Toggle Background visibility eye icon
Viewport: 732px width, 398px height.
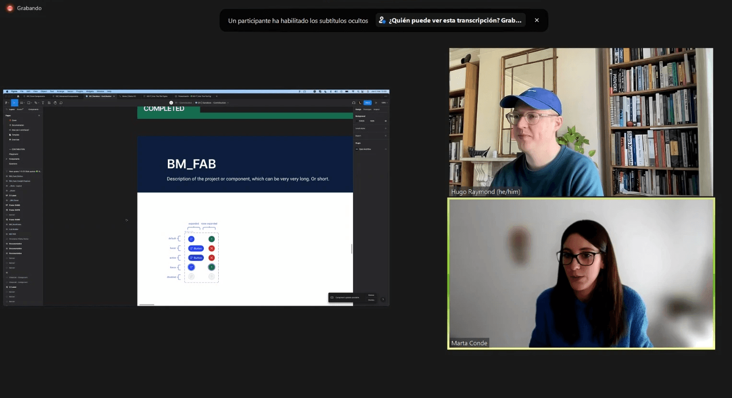pos(386,121)
